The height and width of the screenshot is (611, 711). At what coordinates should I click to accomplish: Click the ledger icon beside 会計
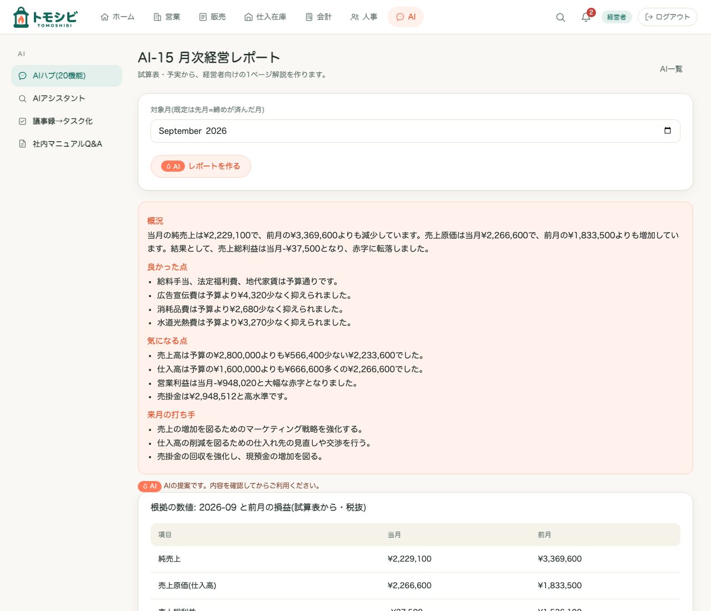[309, 17]
